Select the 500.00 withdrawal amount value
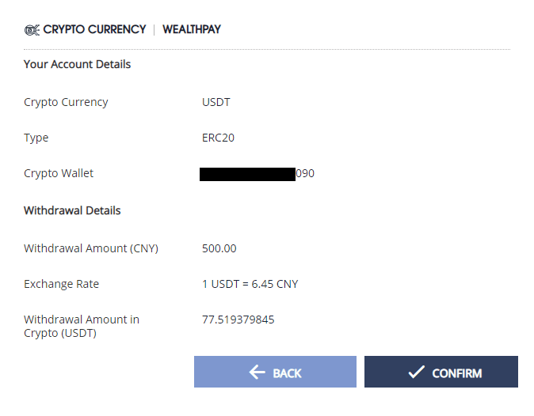534x416 pixels. tap(219, 248)
